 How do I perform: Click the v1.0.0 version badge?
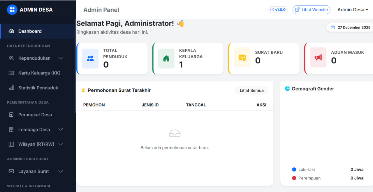[x=278, y=9]
